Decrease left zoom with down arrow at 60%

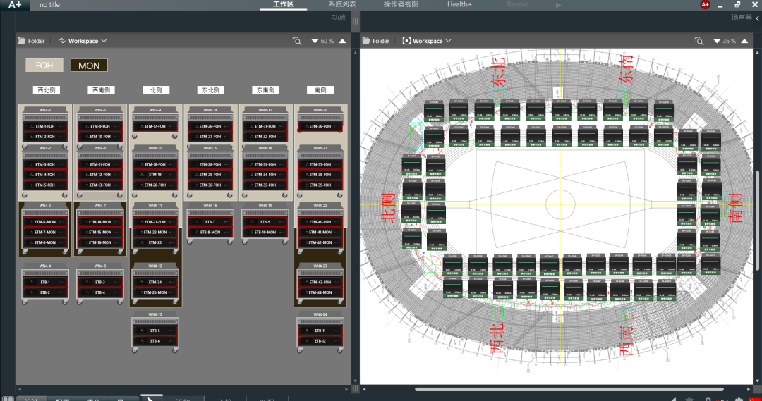315,41
